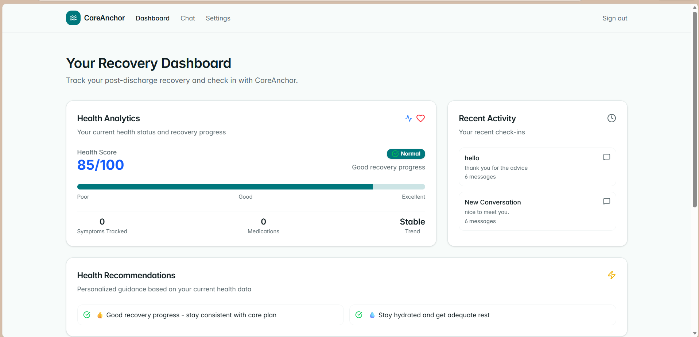Open the Dashboard navigation tab
The image size is (699, 337).
pos(152,18)
